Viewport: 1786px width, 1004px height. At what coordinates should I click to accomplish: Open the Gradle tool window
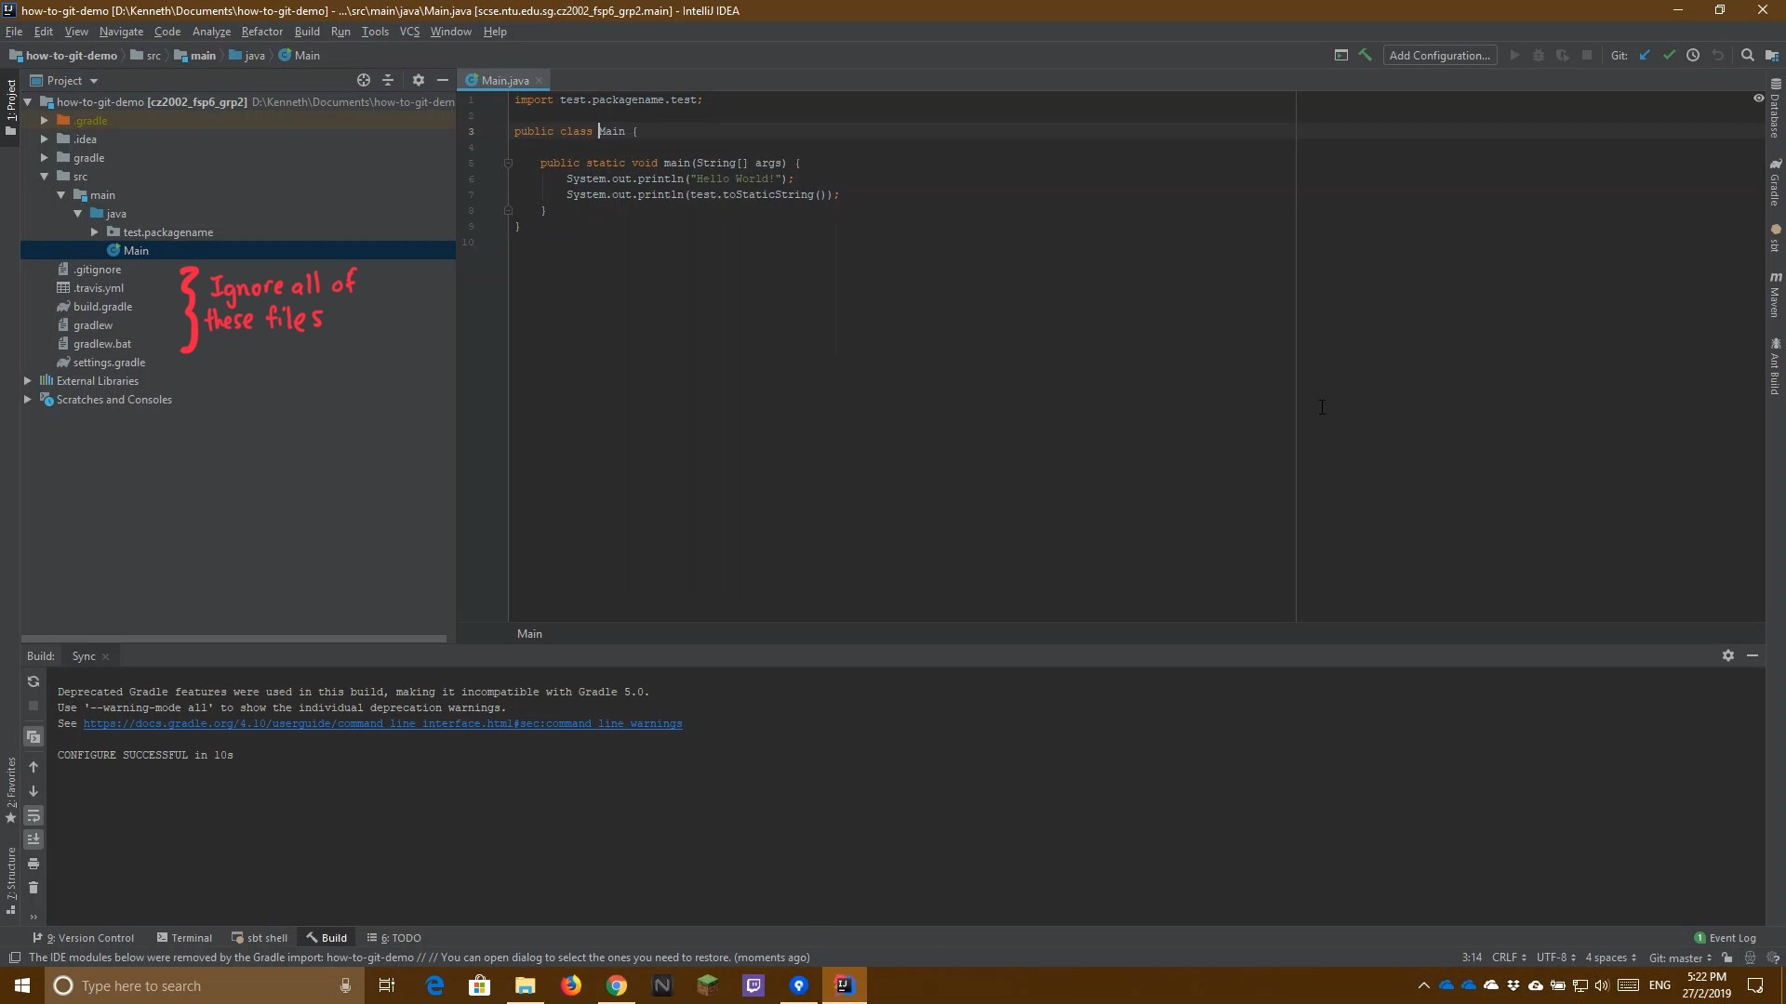[1776, 182]
